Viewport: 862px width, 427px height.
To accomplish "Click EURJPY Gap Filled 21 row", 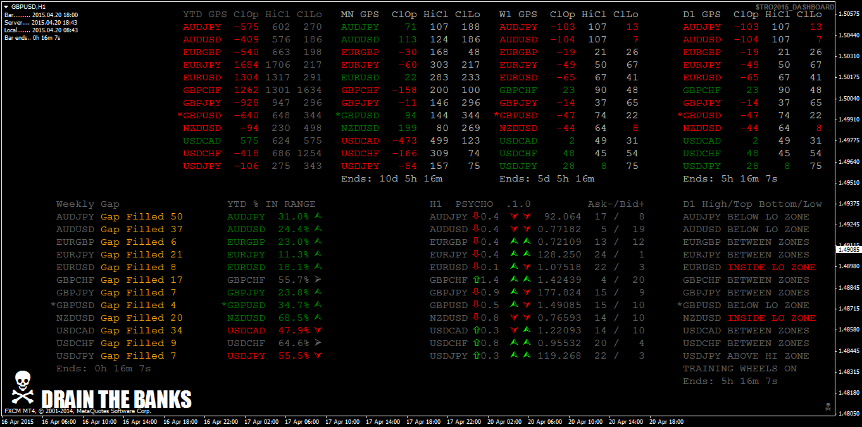I will [120, 254].
